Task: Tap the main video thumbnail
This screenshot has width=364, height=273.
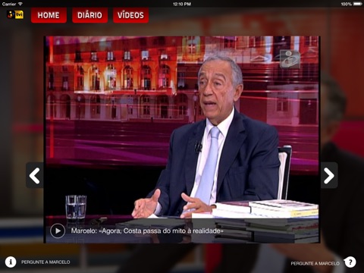Action: 182,140
